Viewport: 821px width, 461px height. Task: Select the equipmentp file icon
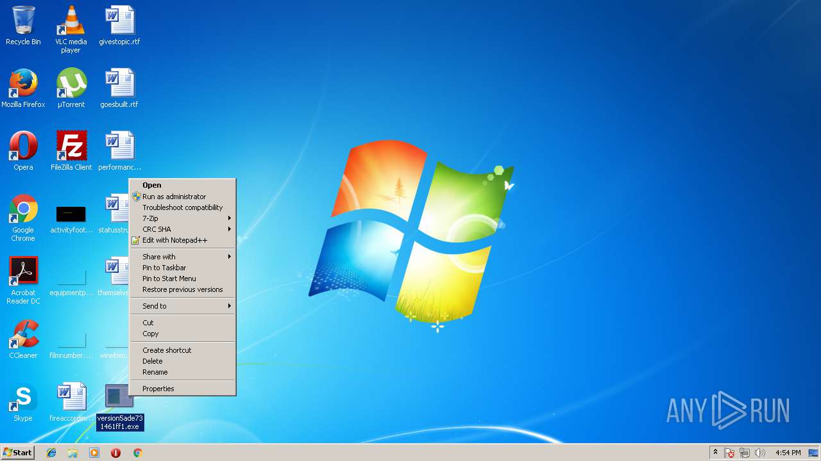pyautogui.click(x=71, y=282)
